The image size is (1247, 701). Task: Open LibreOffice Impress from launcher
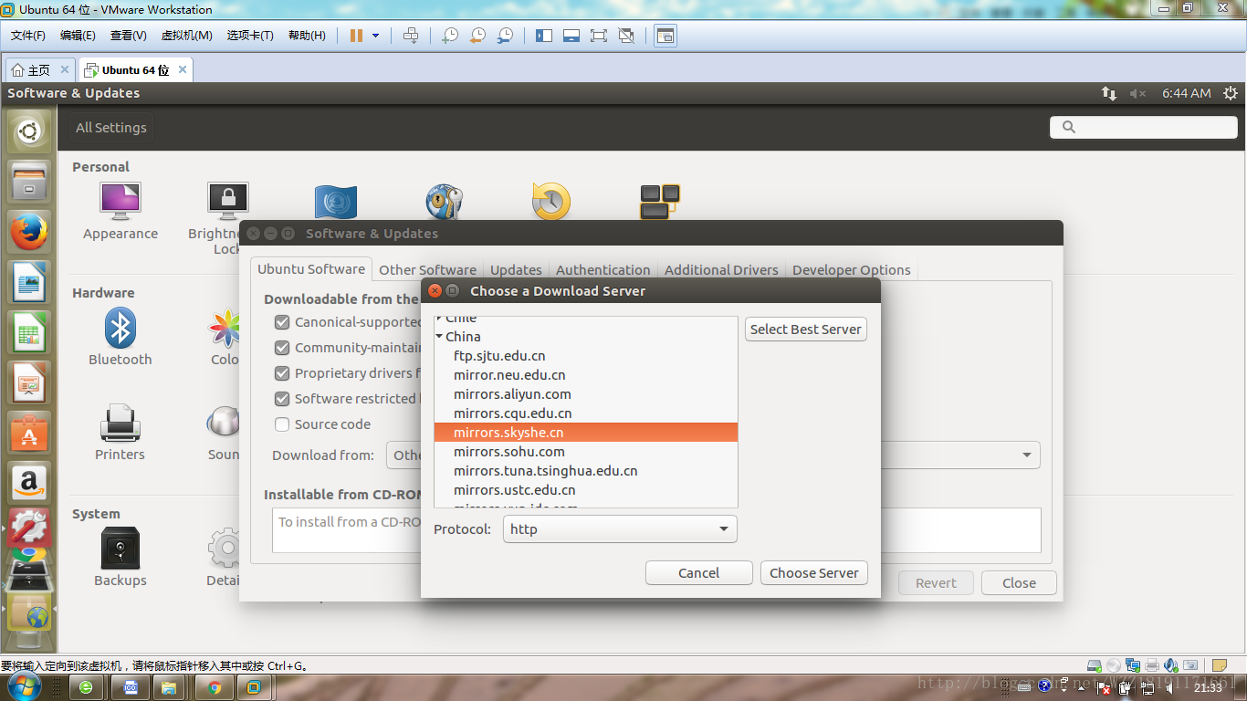[29, 381]
